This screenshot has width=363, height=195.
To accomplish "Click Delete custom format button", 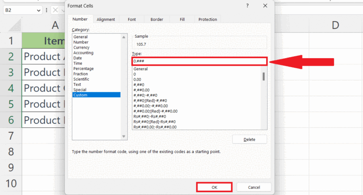I will (250, 139).
